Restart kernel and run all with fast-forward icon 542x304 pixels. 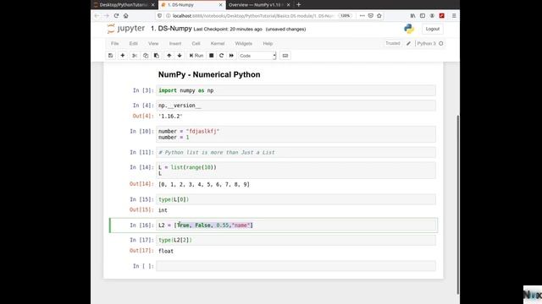[231, 56]
